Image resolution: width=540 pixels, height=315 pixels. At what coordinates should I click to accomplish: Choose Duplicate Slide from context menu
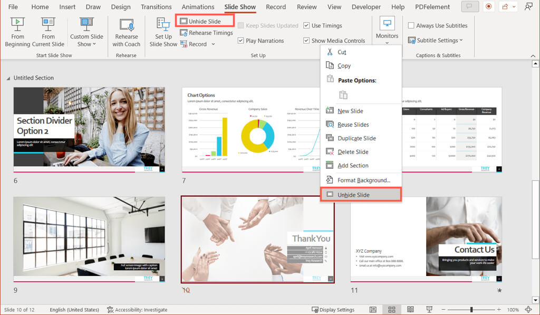click(x=361, y=138)
